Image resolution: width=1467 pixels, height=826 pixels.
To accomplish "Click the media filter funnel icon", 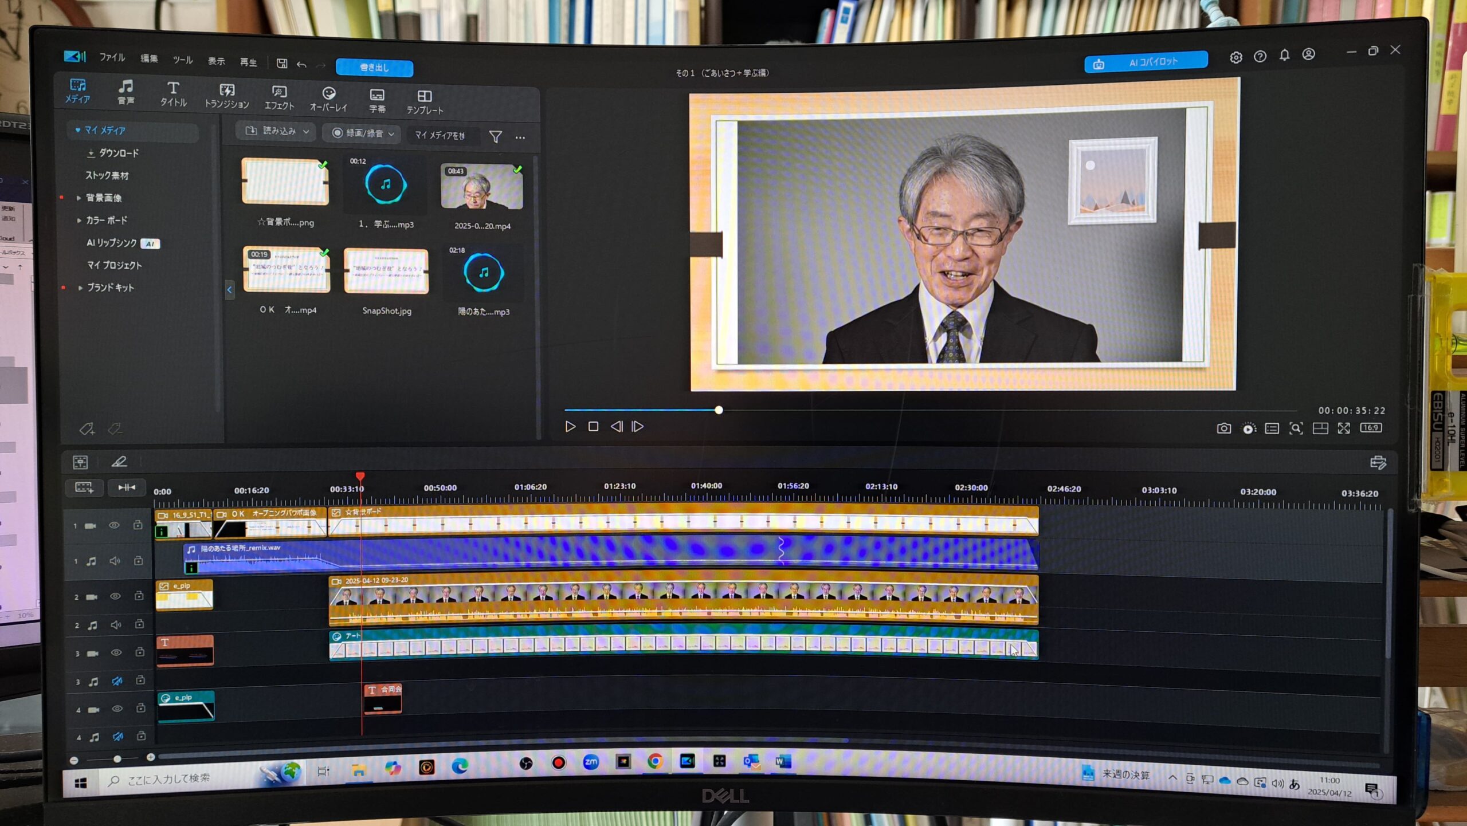I will point(496,136).
